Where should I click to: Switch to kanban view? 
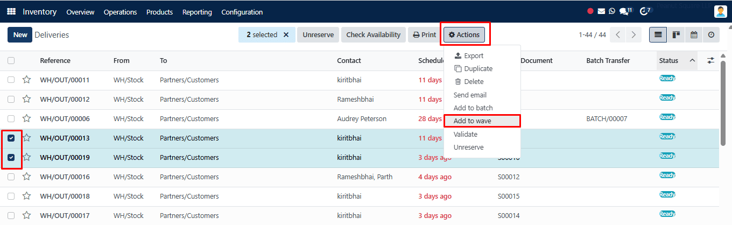point(676,35)
